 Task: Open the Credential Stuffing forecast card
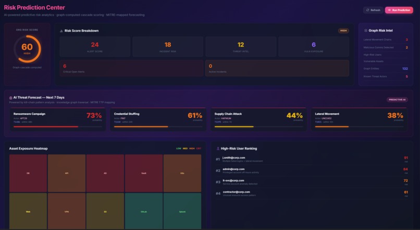click(158, 119)
